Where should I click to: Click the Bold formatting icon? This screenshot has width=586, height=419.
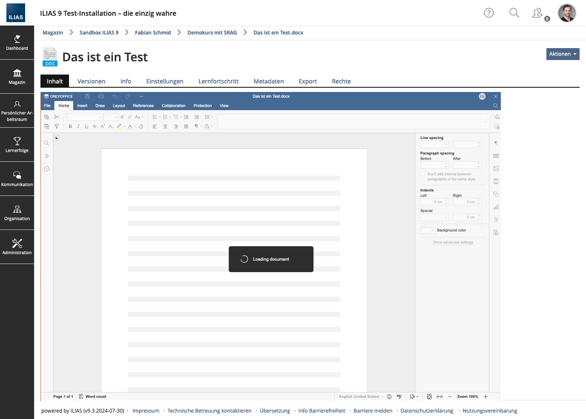click(x=70, y=126)
